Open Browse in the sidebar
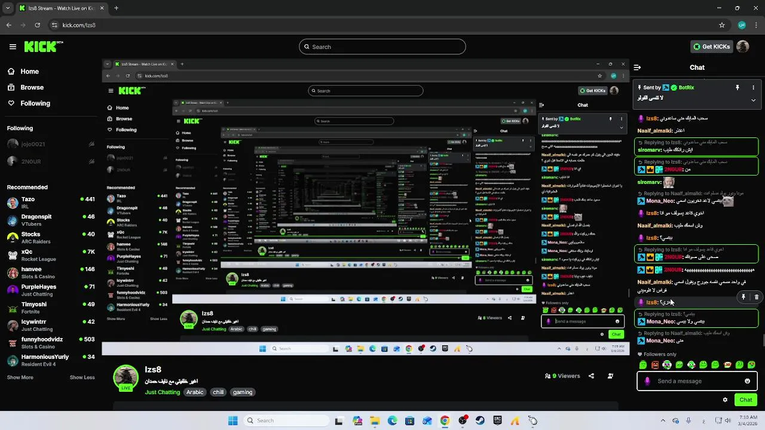765x430 pixels. [x=26, y=87]
